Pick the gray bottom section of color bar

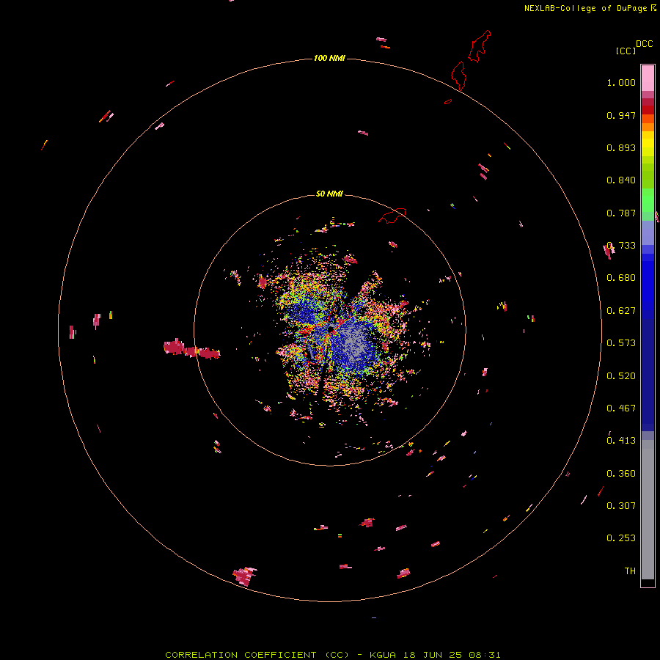tap(648, 510)
